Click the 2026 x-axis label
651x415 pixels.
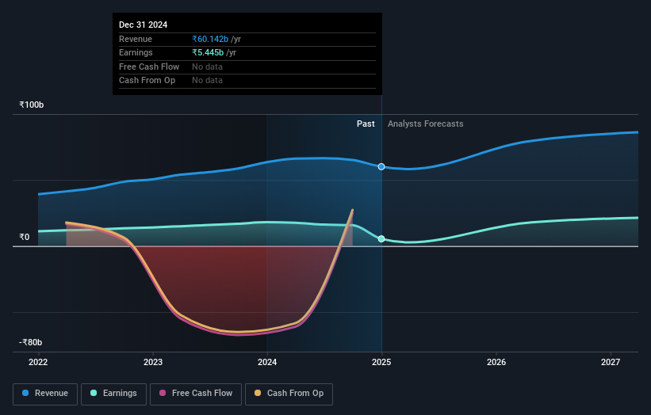pos(496,363)
